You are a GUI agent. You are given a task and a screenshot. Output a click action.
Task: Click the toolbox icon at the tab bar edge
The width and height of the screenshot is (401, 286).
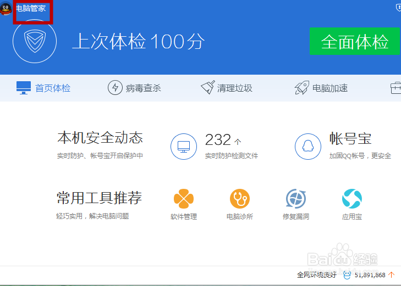point(396,88)
